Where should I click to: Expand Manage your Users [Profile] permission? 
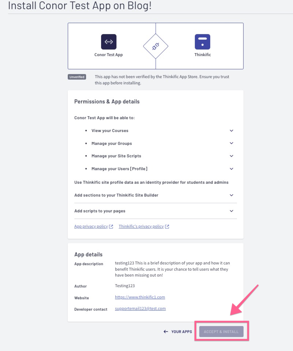(x=231, y=169)
